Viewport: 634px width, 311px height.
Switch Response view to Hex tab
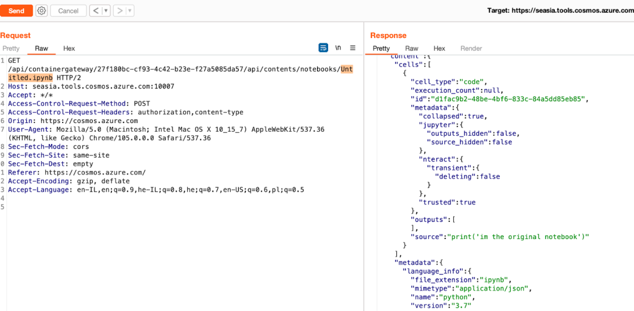pos(440,49)
